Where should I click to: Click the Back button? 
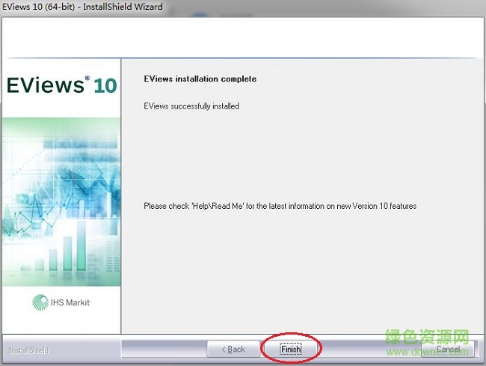pos(233,349)
